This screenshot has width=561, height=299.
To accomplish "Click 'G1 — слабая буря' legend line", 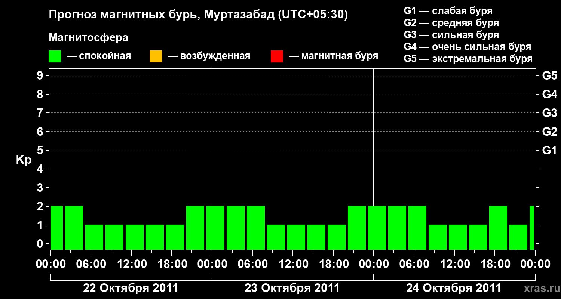I will (x=448, y=11).
